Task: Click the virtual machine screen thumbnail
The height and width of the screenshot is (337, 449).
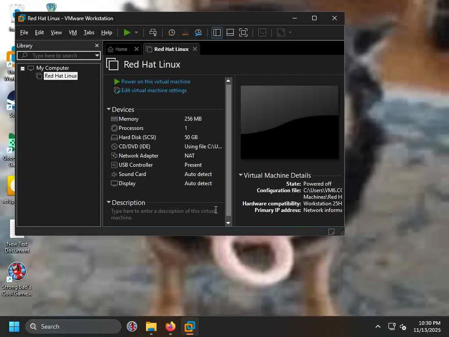Action: point(290,122)
